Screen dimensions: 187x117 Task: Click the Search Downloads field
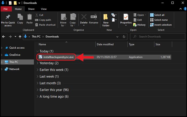158,37
